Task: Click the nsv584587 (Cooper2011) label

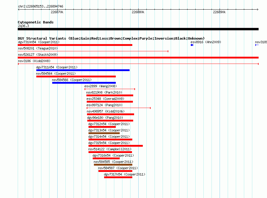Action: [x=118, y=168]
